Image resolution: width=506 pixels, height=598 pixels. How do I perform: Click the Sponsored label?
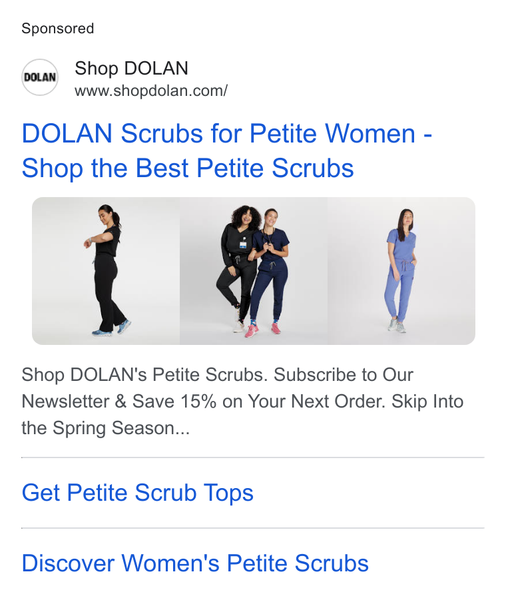coord(57,29)
